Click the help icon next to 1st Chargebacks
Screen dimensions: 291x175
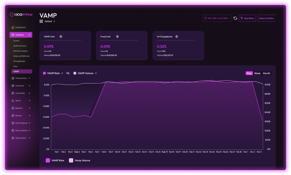click(x=177, y=37)
